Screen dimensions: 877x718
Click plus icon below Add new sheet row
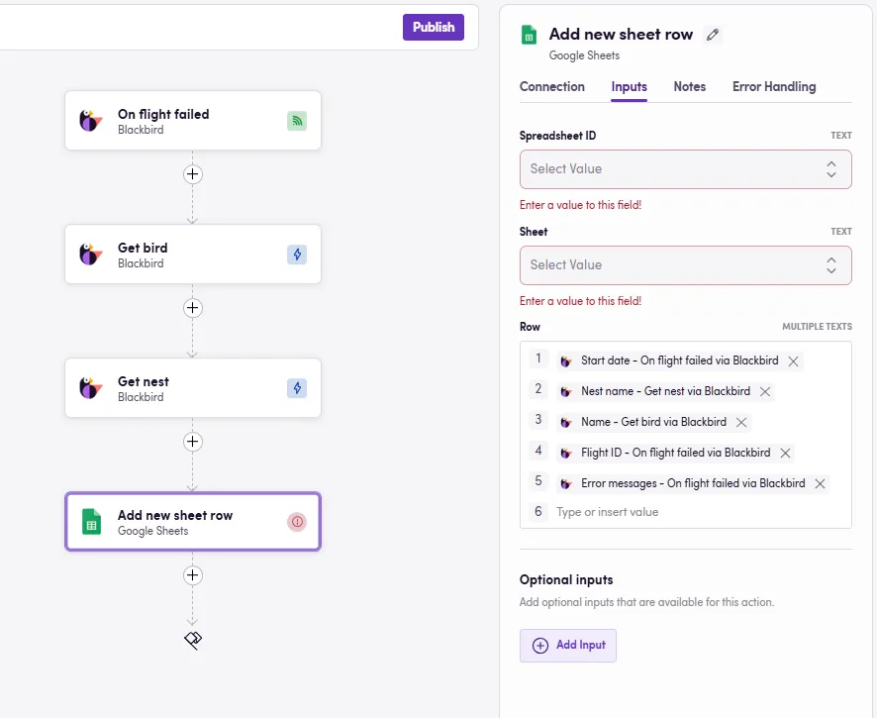tap(193, 575)
